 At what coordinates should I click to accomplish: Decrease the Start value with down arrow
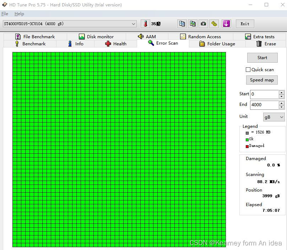point(282,97)
